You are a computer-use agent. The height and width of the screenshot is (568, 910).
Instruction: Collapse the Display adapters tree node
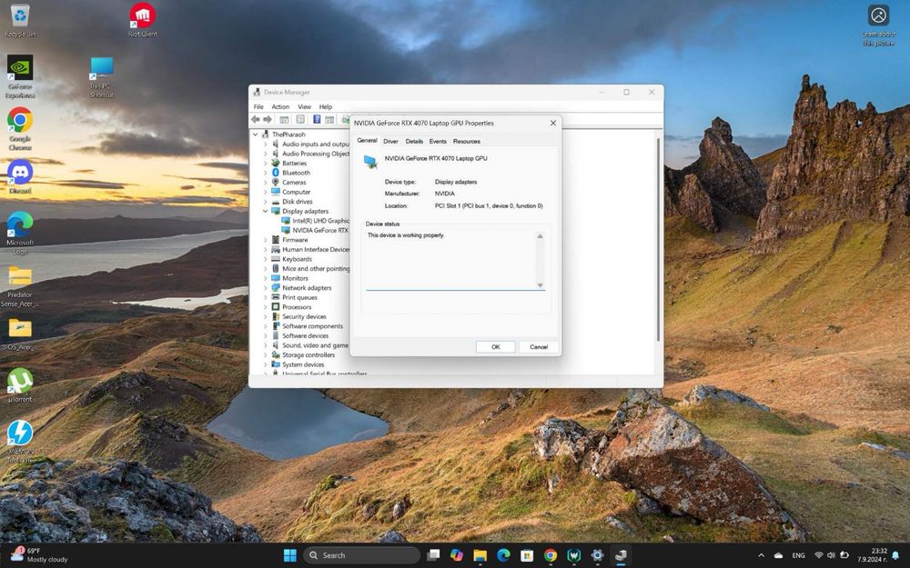point(265,211)
